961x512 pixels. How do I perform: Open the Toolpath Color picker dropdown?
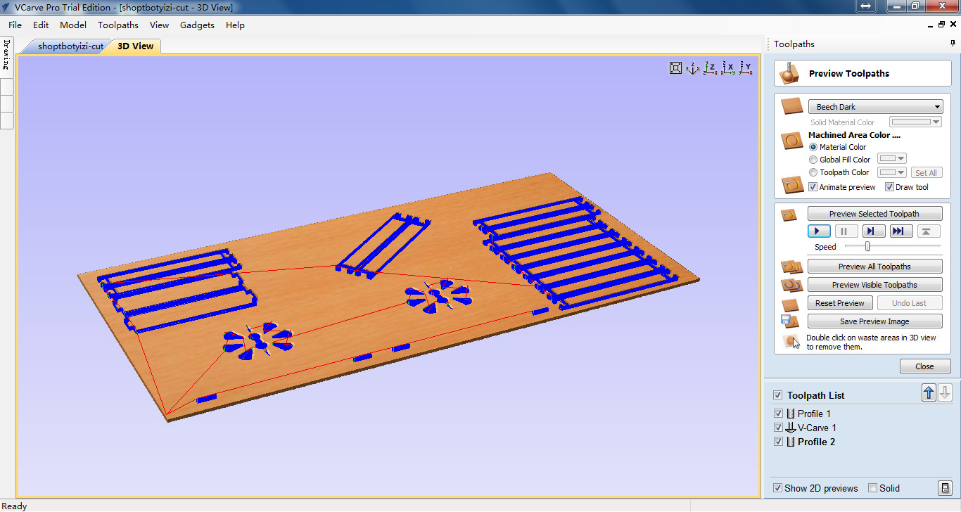pyautogui.click(x=893, y=172)
